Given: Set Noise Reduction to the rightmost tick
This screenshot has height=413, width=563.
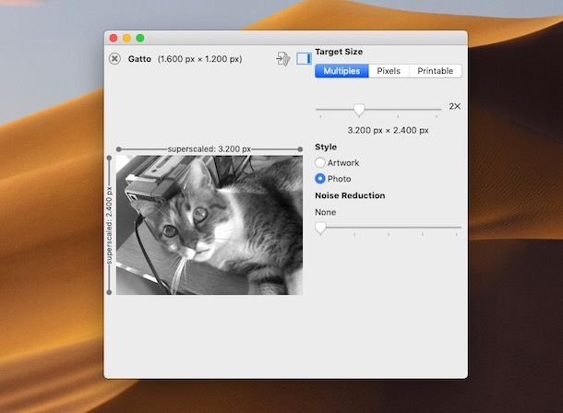Looking at the screenshot, I should (459, 228).
